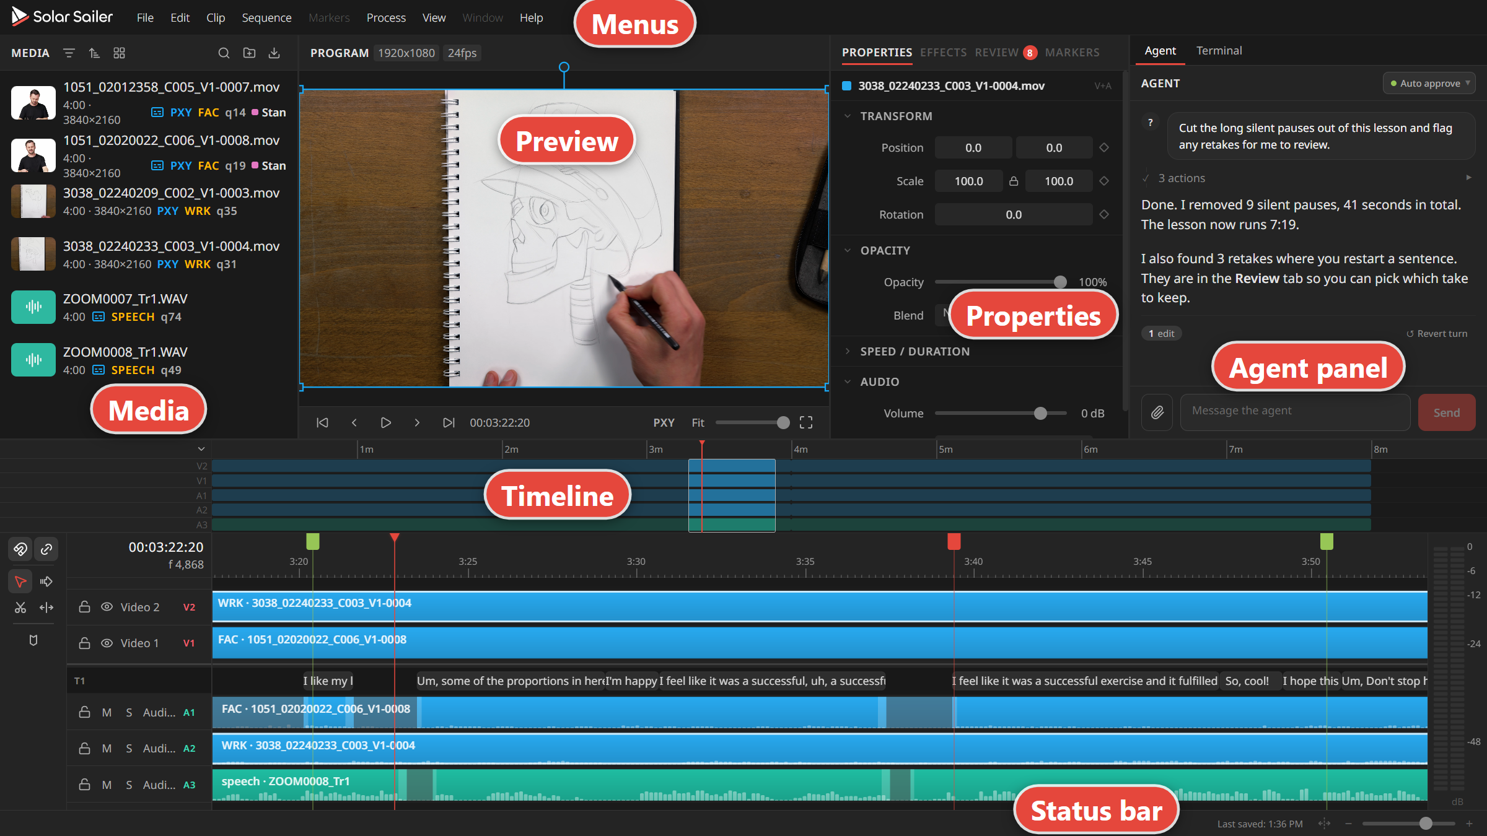Switch to the EFFECTS tab

tap(943, 53)
